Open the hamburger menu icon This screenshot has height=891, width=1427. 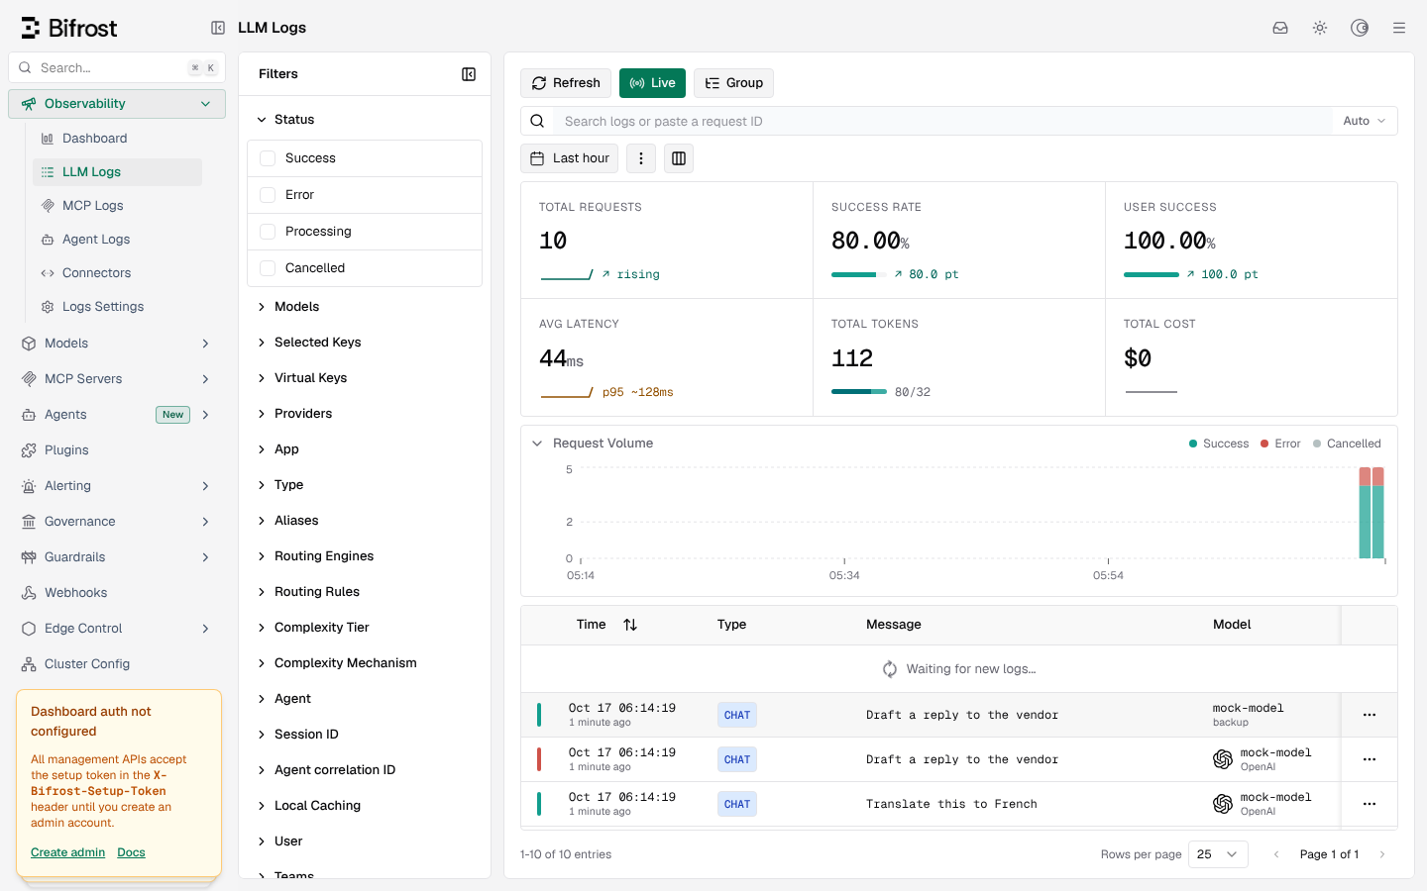[x=1399, y=28]
